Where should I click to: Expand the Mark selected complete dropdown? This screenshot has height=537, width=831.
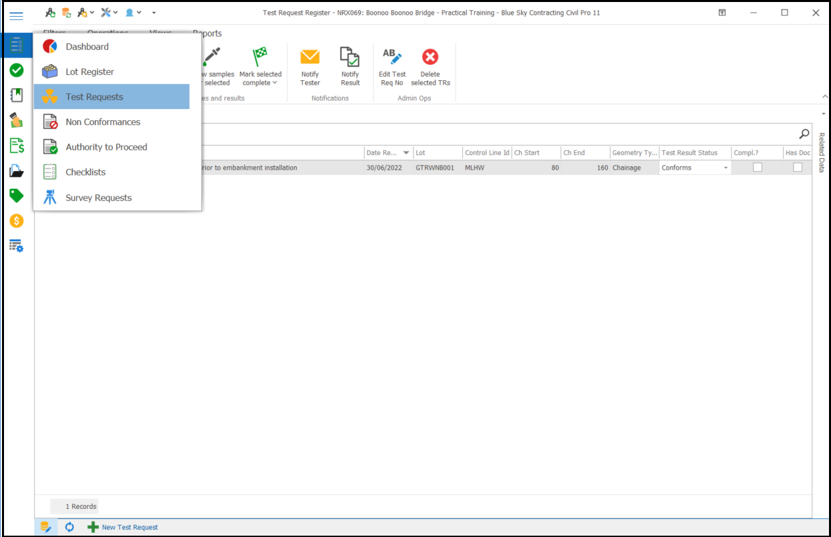coord(275,83)
